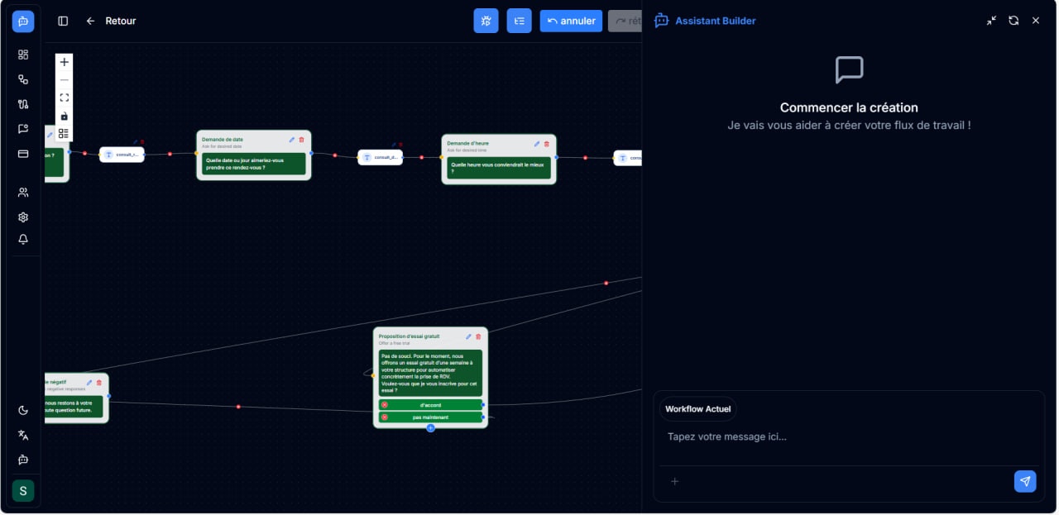Open the workflow nodes icon in left sidebar
1059x515 pixels.
[x=23, y=79]
